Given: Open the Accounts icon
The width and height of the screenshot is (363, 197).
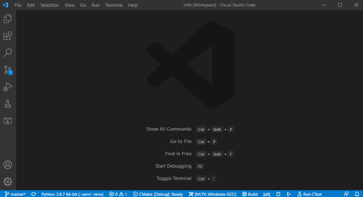Looking at the screenshot, I should pos(8,165).
